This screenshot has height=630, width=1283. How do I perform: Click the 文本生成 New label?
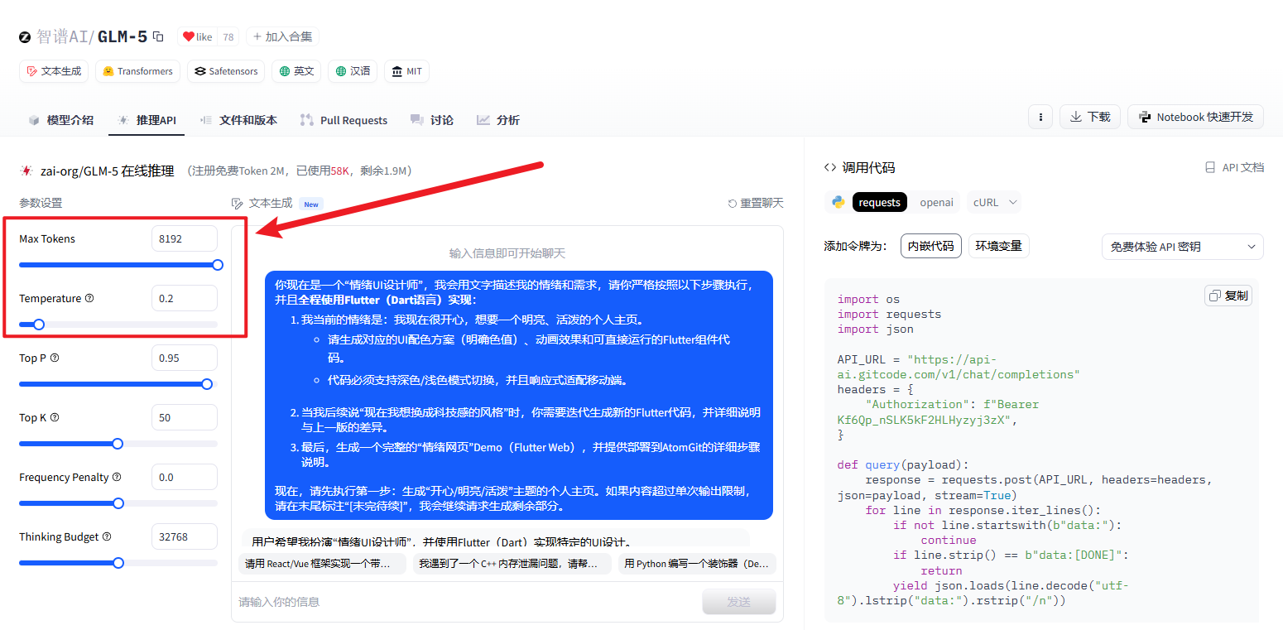[310, 204]
